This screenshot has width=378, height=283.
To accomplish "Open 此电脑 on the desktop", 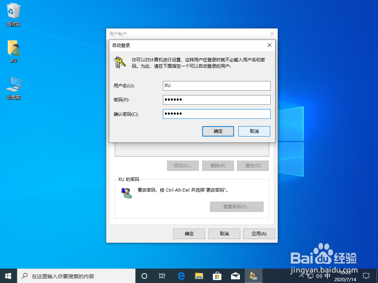I will (x=13, y=84).
